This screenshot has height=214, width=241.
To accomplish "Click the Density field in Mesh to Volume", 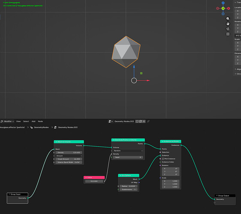I will click(x=69, y=153).
